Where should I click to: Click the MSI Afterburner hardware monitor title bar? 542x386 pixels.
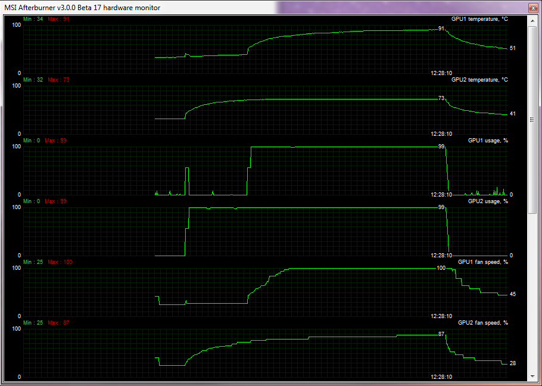pos(238,7)
